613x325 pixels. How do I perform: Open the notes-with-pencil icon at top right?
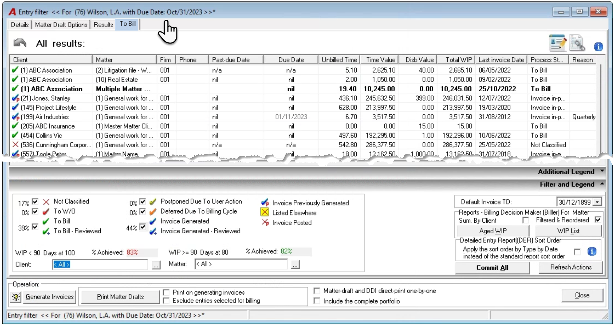557,43
